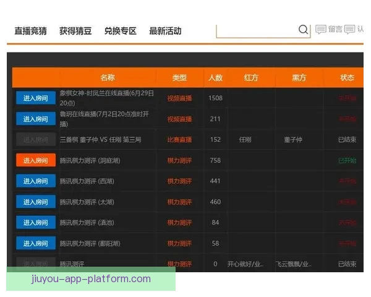Click disabled 进入房间 for 三番棋 row
This screenshot has height=297, width=371.
[x=36, y=140]
